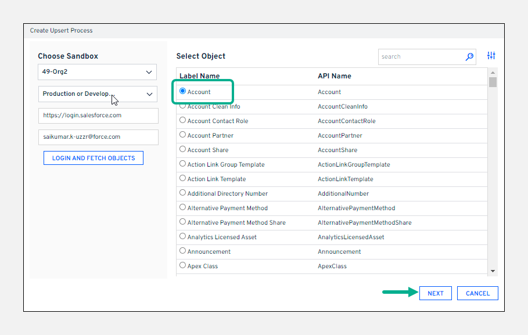The height and width of the screenshot is (335, 528).
Task: Select the Alternative Payment Method object
Action: tap(182, 207)
